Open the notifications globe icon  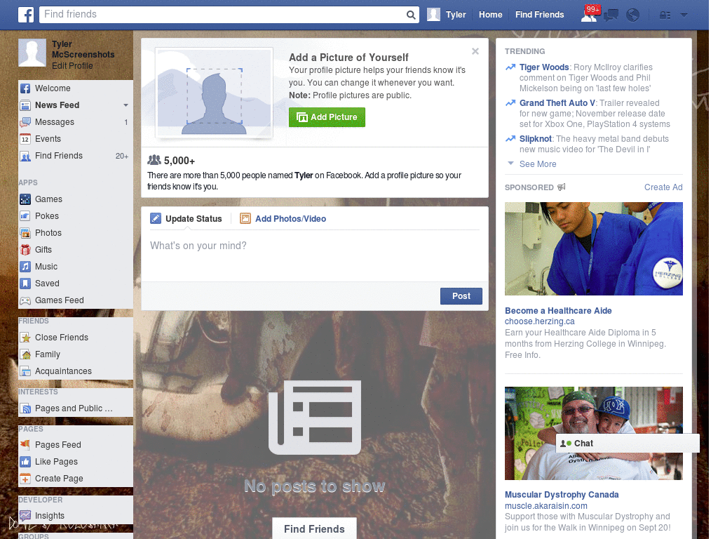(633, 15)
